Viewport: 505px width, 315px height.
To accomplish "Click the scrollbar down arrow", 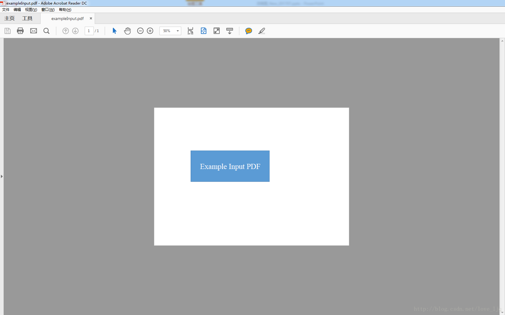I will [x=502, y=312].
